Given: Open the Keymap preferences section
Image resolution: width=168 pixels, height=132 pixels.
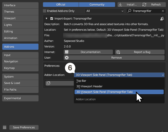Looking at the screenshot, I should (x=20, y=68).
